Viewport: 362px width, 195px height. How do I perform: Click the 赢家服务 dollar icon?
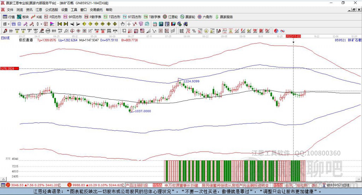217,17
